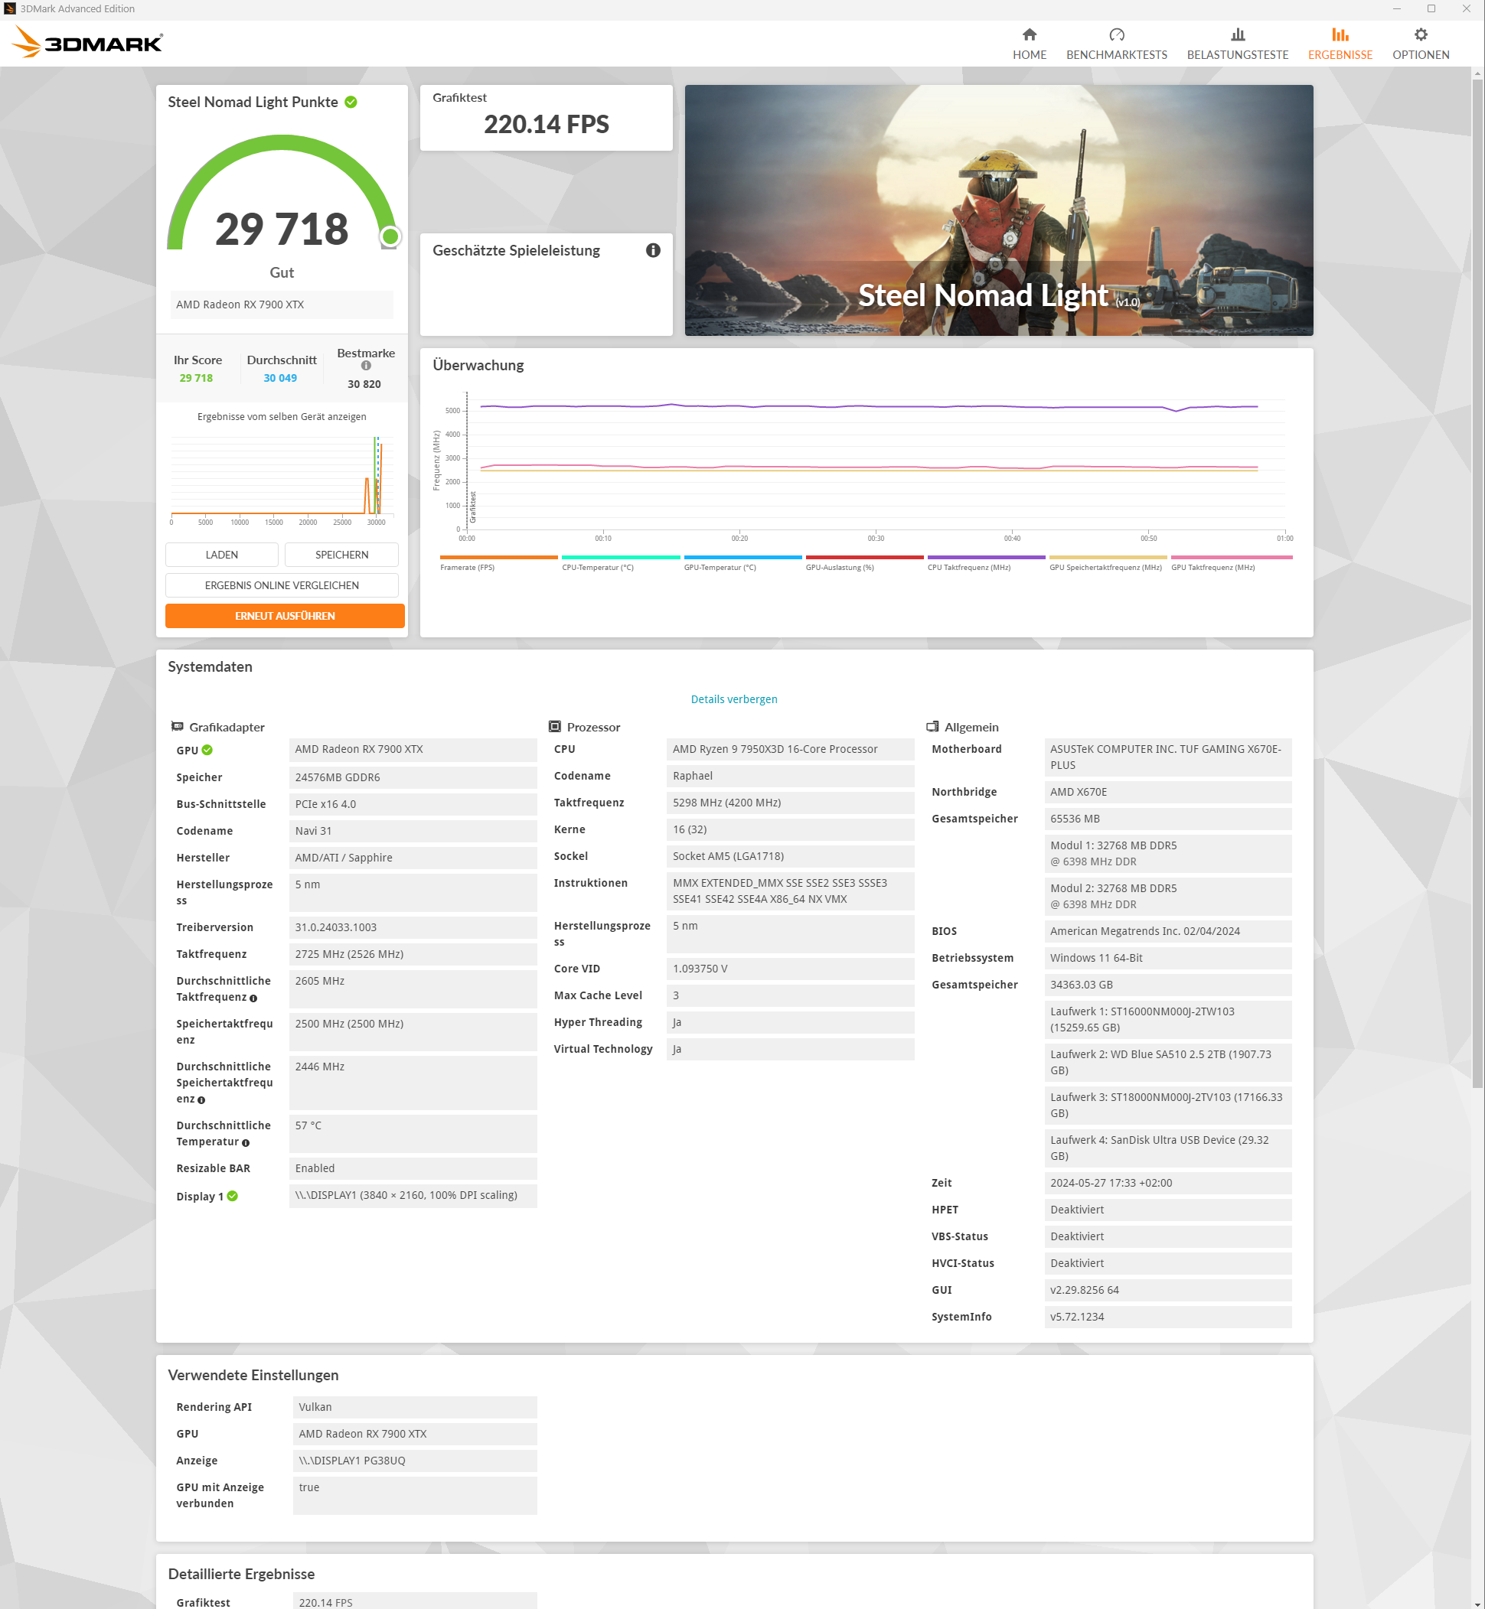Open Belastungsteste bar chart icon
1485x1609 pixels.
pyautogui.click(x=1237, y=34)
